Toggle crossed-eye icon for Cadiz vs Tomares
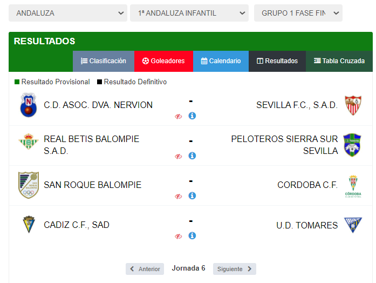 [x=179, y=237]
